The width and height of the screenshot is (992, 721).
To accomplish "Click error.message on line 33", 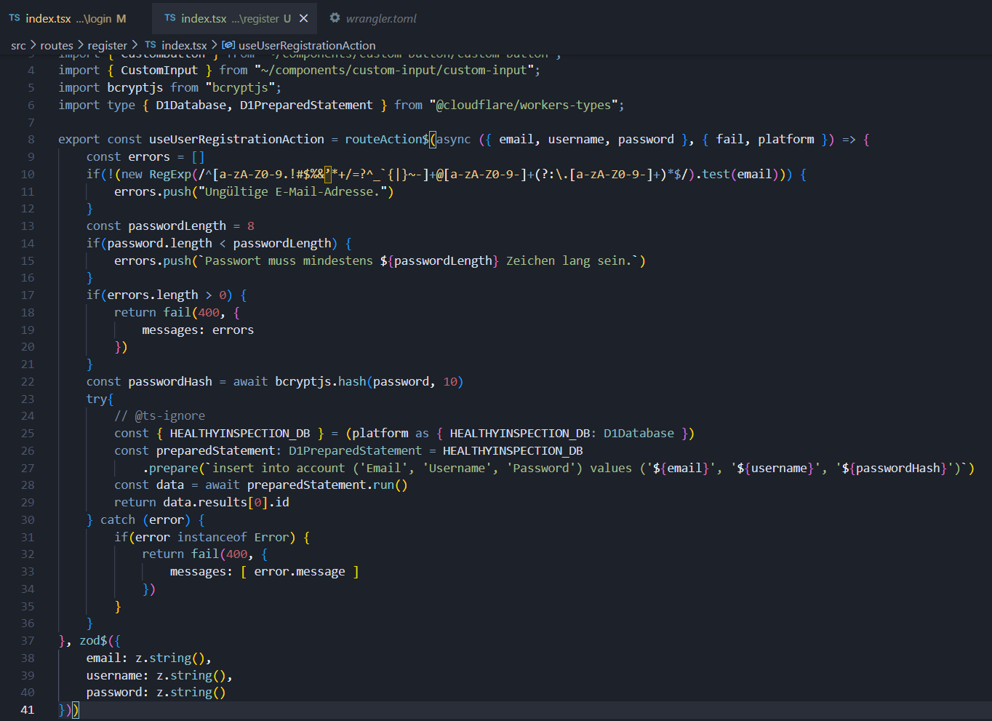I will point(300,571).
